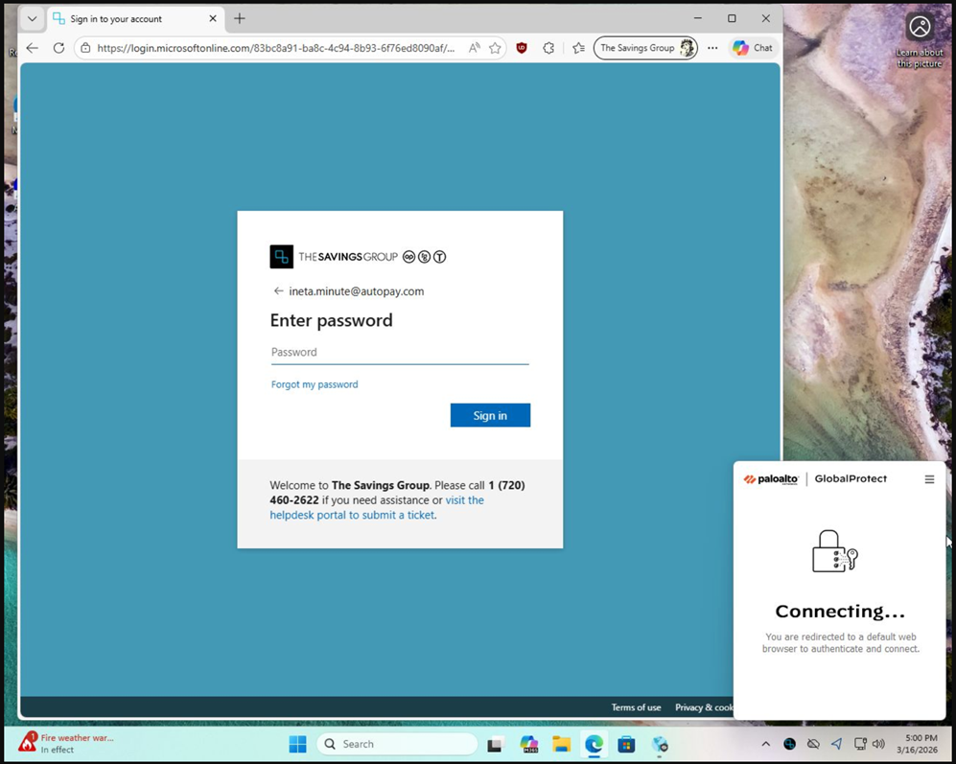Click the uBlock Origin extension icon

pyautogui.click(x=522, y=48)
